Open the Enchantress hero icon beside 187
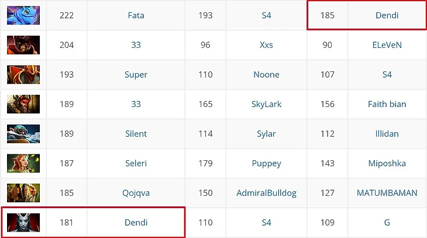This screenshot has width=427, height=238. (23, 163)
